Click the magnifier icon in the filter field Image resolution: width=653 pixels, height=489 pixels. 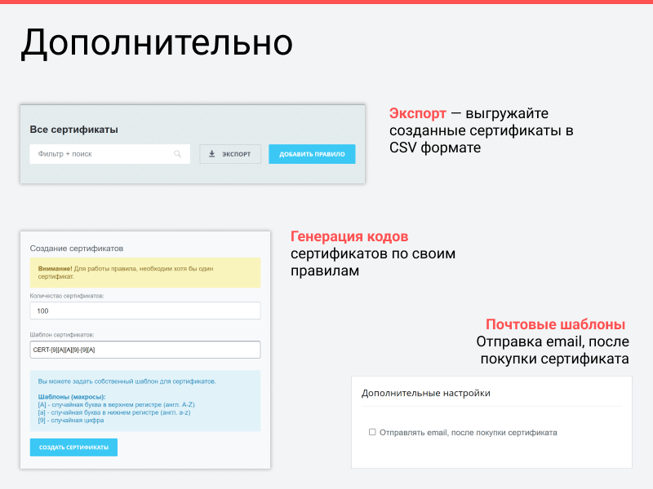point(178,154)
